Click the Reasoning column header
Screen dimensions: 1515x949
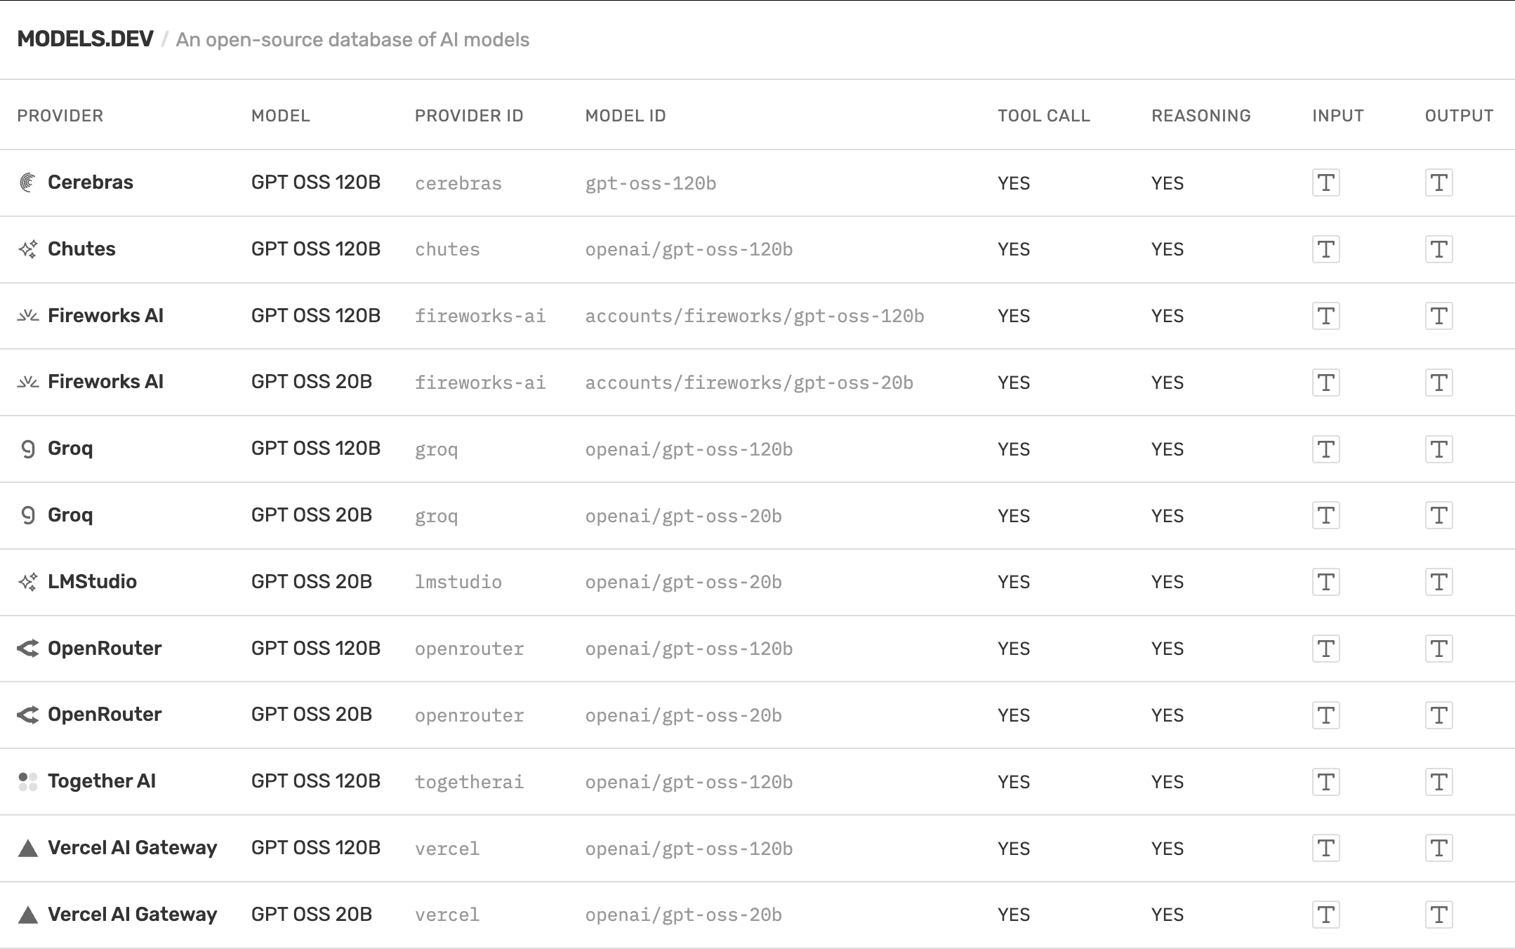point(1200,116)
